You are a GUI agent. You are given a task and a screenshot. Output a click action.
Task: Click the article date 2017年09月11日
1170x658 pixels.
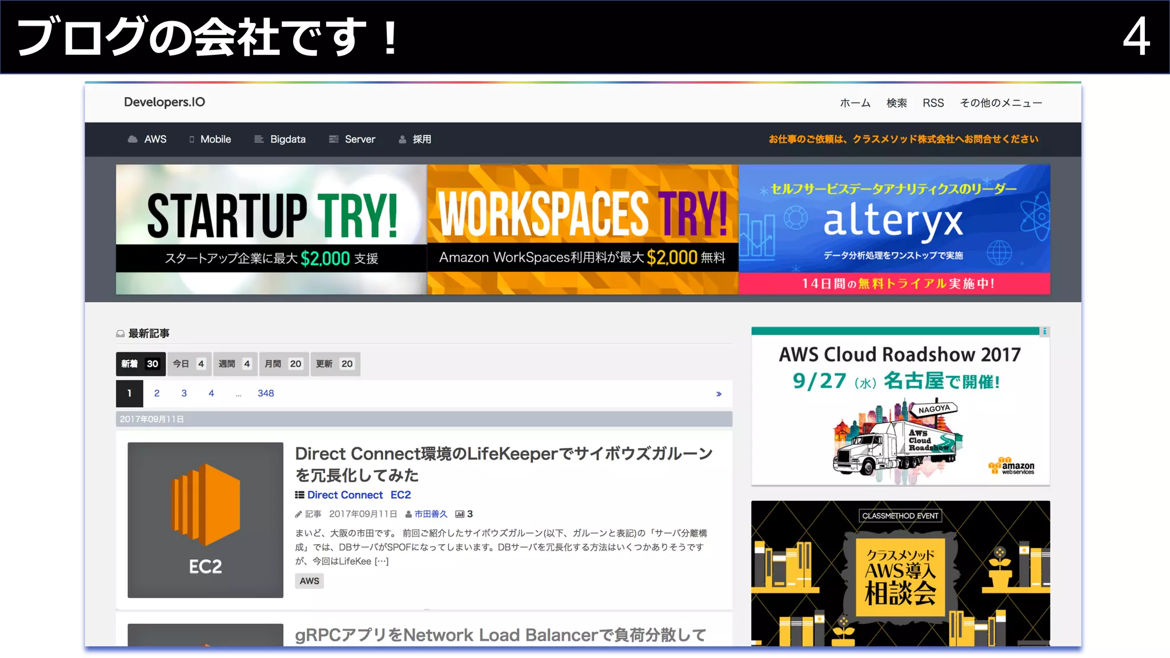363,514
